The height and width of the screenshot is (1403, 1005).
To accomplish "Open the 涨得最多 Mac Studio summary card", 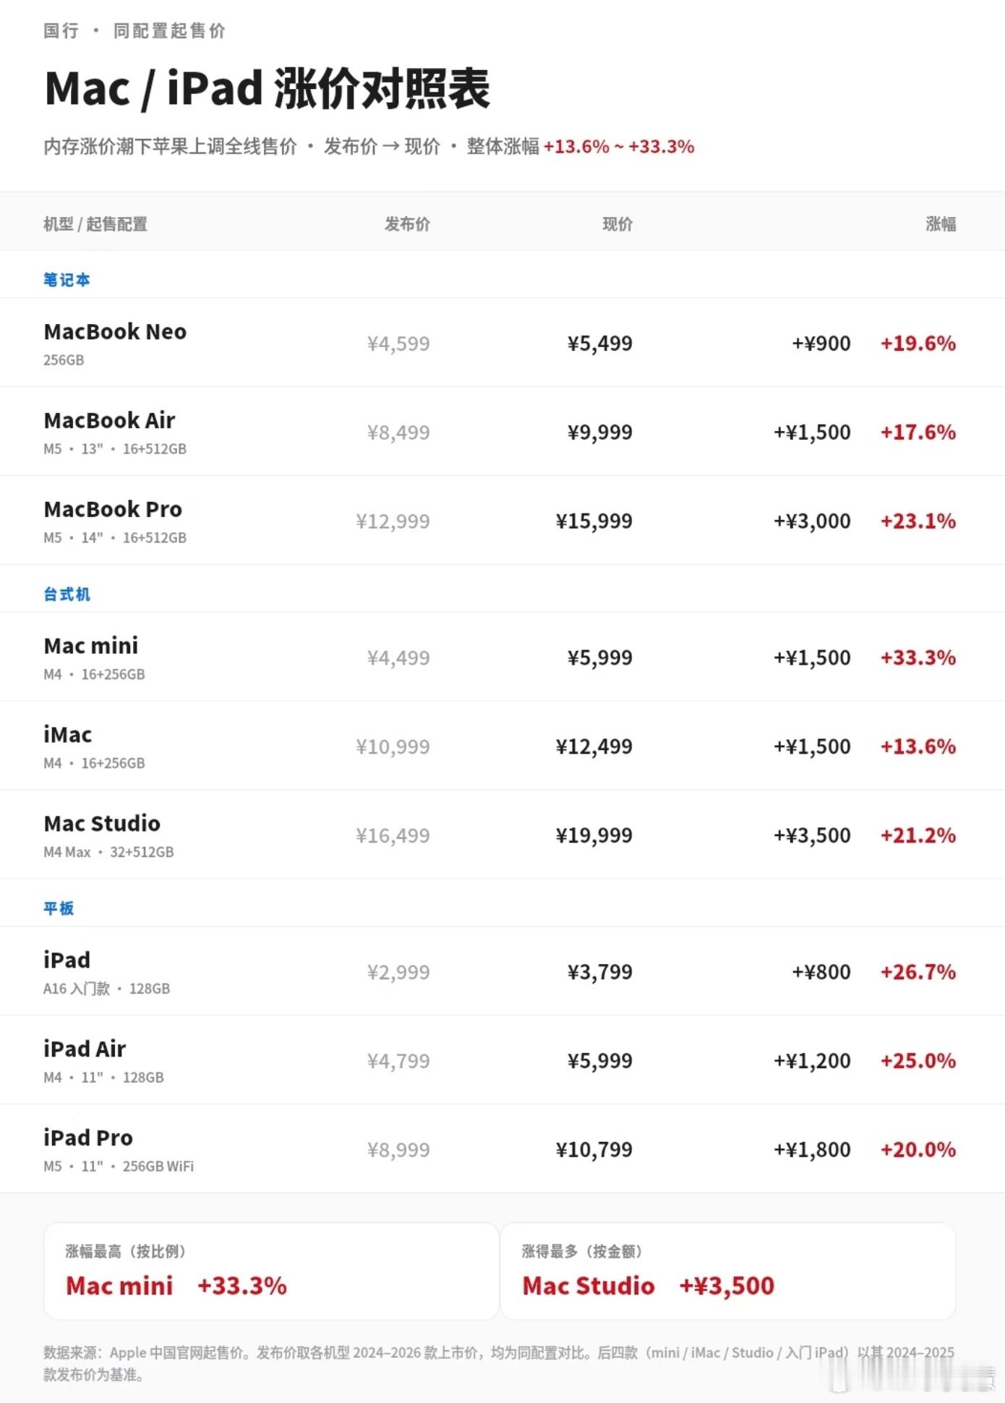I will pyautogui.click(x=728, y=1271).
